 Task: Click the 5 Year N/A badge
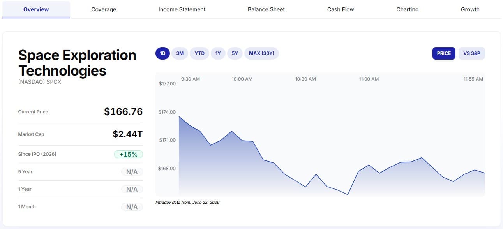click(132, 172)
